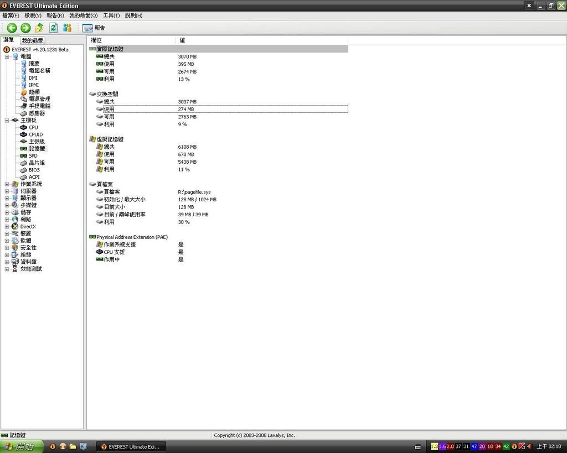
Task: Open the folder icon in quick launch
Action: coord(73,446)
